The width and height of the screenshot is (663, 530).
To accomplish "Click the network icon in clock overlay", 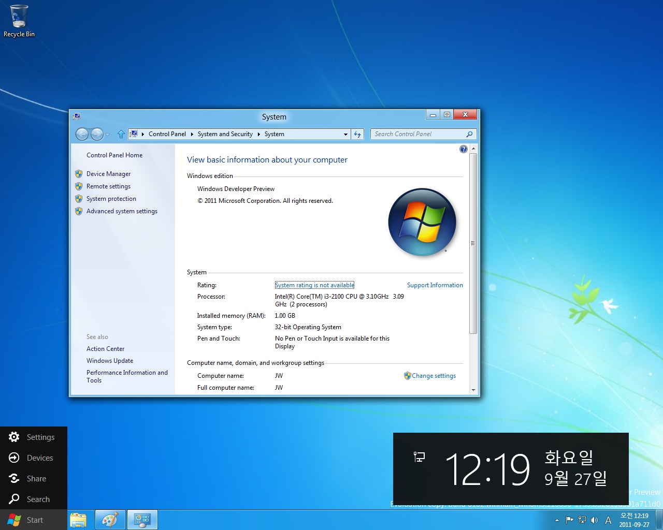I will 420,457.
